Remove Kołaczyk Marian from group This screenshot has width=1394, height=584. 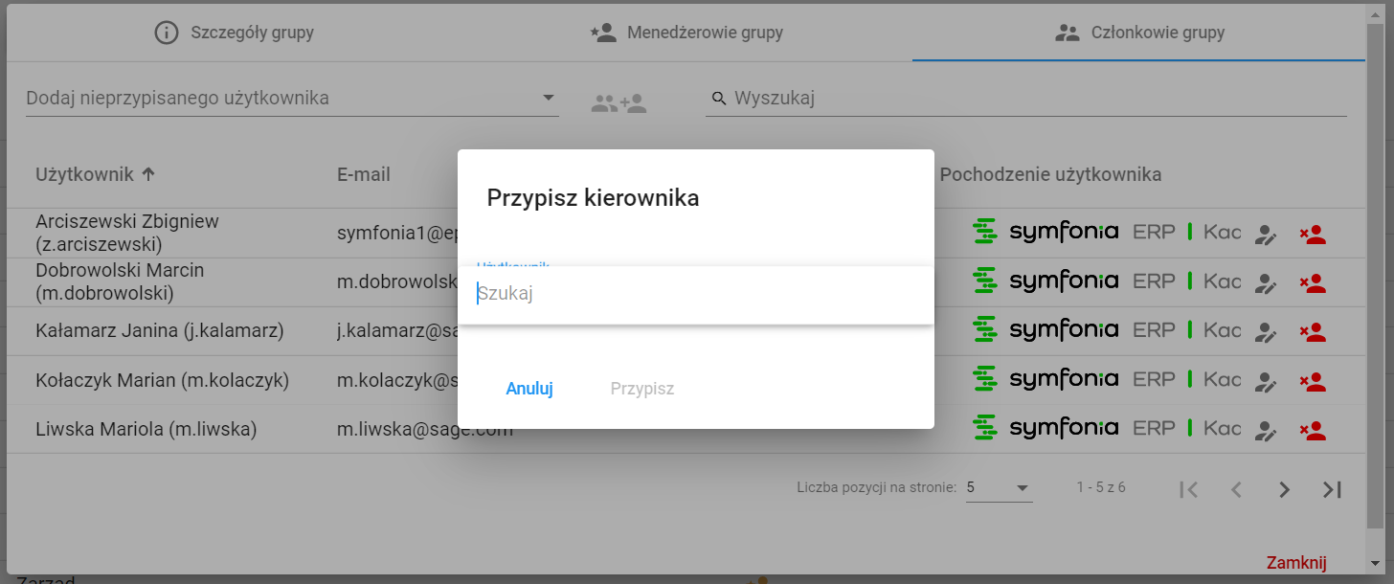coord(1313,381)
